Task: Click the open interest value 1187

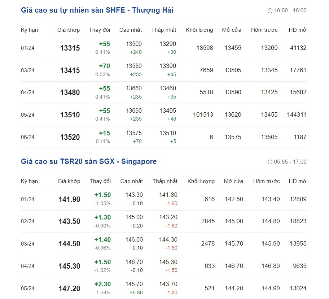Action: pos(300,137)
